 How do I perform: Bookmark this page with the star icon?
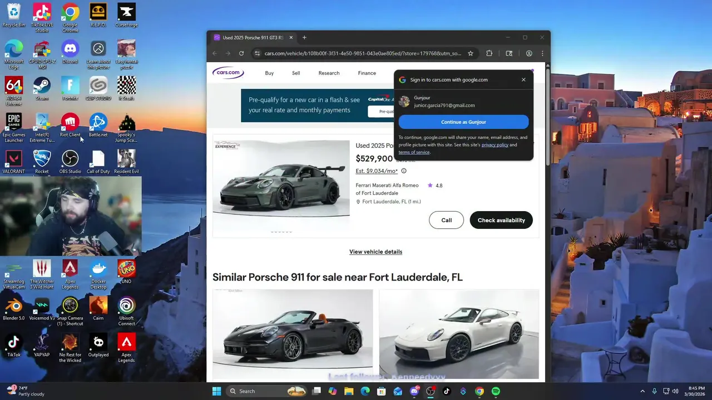[471, 53]
